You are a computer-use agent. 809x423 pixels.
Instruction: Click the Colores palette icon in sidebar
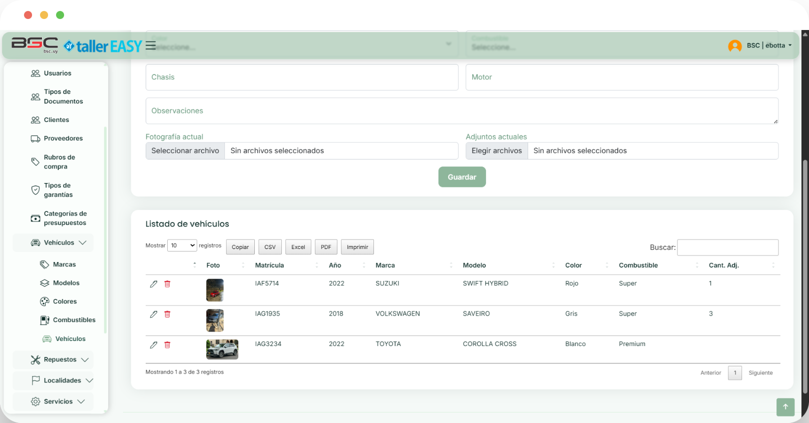[45, 301]
